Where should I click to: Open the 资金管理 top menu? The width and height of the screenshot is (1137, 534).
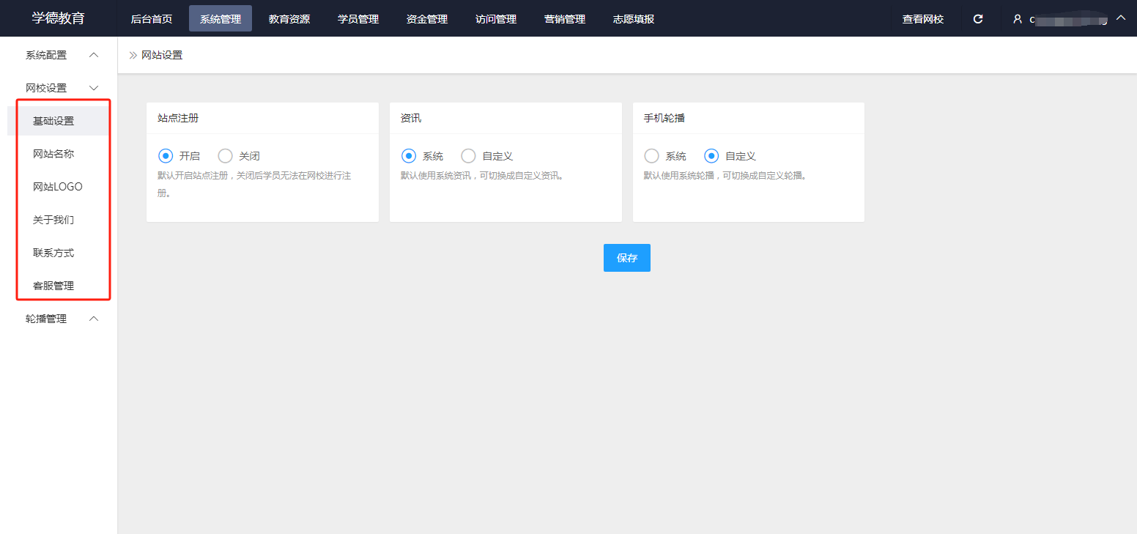[427, 19]
